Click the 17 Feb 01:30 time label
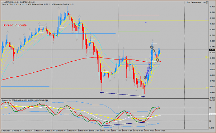 [x=127, y=131]
